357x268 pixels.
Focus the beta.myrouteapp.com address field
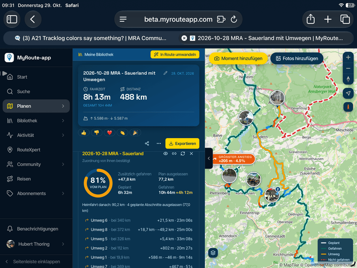[x=178, y=19]
